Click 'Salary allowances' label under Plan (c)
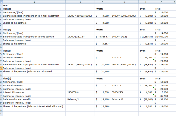Image resolution: width=176 pixels, height=116 pixels. [13, 58]
